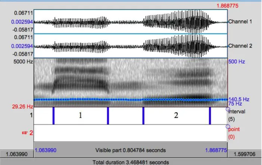Click the boundary at end of interval 1
Screen dimensions: 262x165
108,116
